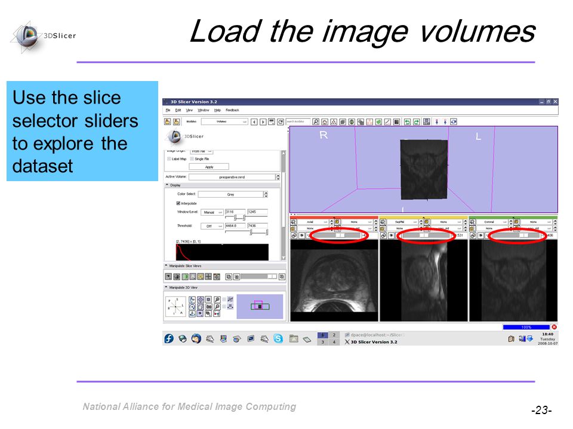Click the Data tree module icon

coord(334,122)
